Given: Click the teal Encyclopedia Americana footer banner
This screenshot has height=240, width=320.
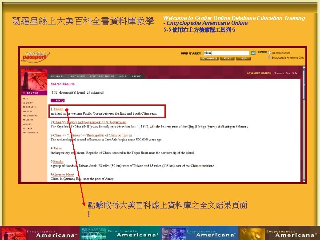Looking at the screenshot, I should pyautogui.click(x=120, y=233).
